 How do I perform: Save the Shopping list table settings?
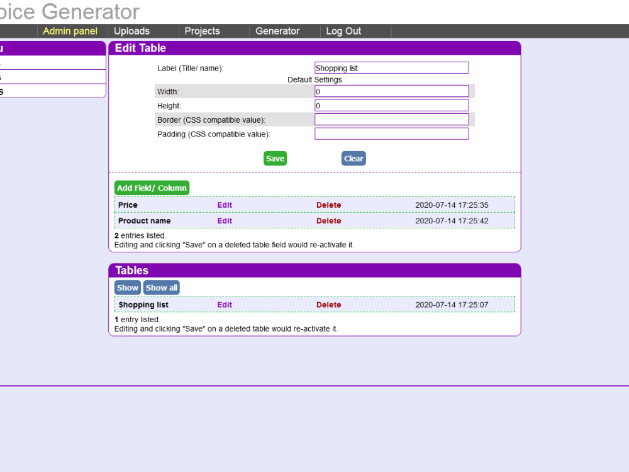(275, 158)
